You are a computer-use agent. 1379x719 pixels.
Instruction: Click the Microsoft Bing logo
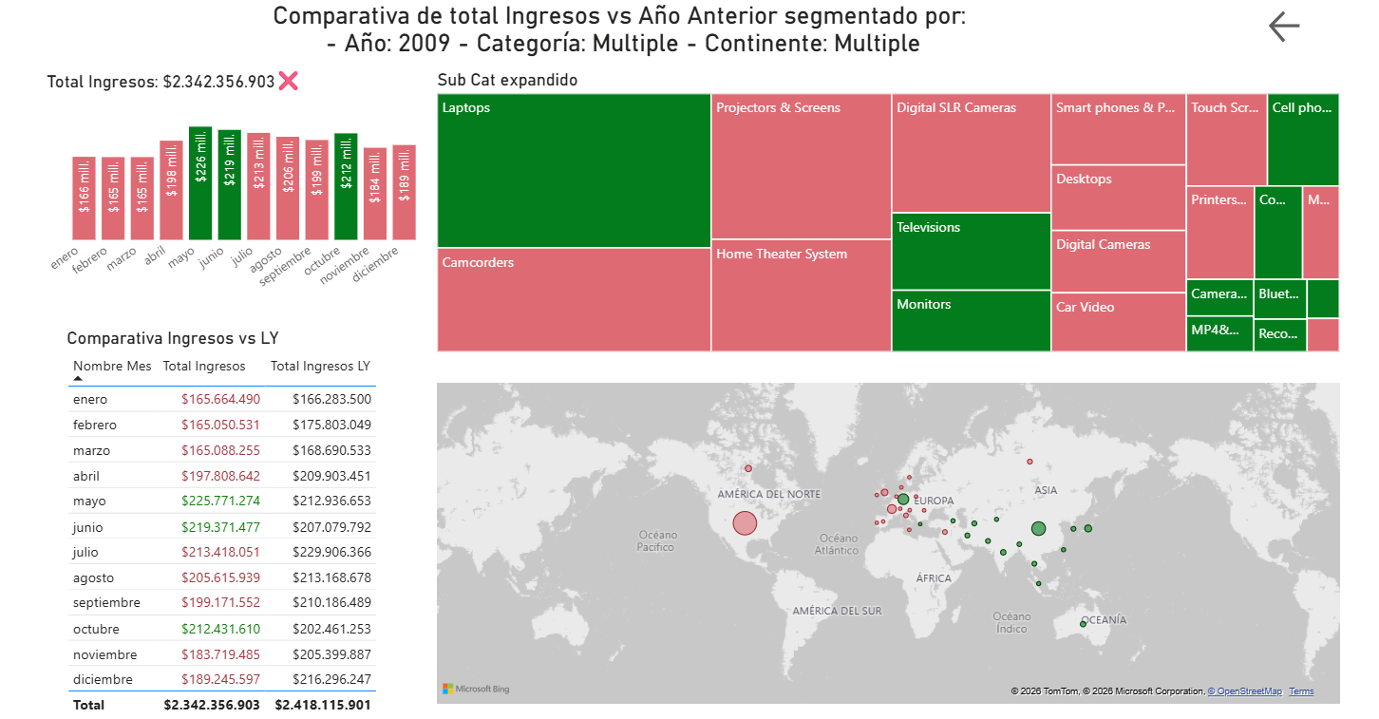(476, 689)
